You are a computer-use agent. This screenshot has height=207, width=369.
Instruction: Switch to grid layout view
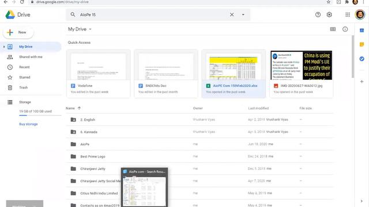(x=333, y=29)
